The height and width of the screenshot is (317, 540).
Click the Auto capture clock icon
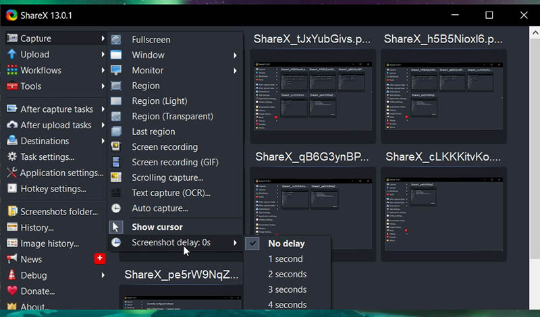coord(116,208)
